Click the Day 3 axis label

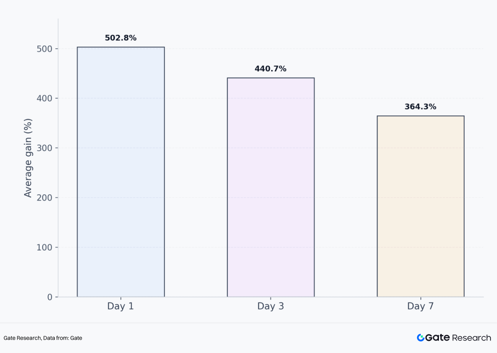point(271,306)
